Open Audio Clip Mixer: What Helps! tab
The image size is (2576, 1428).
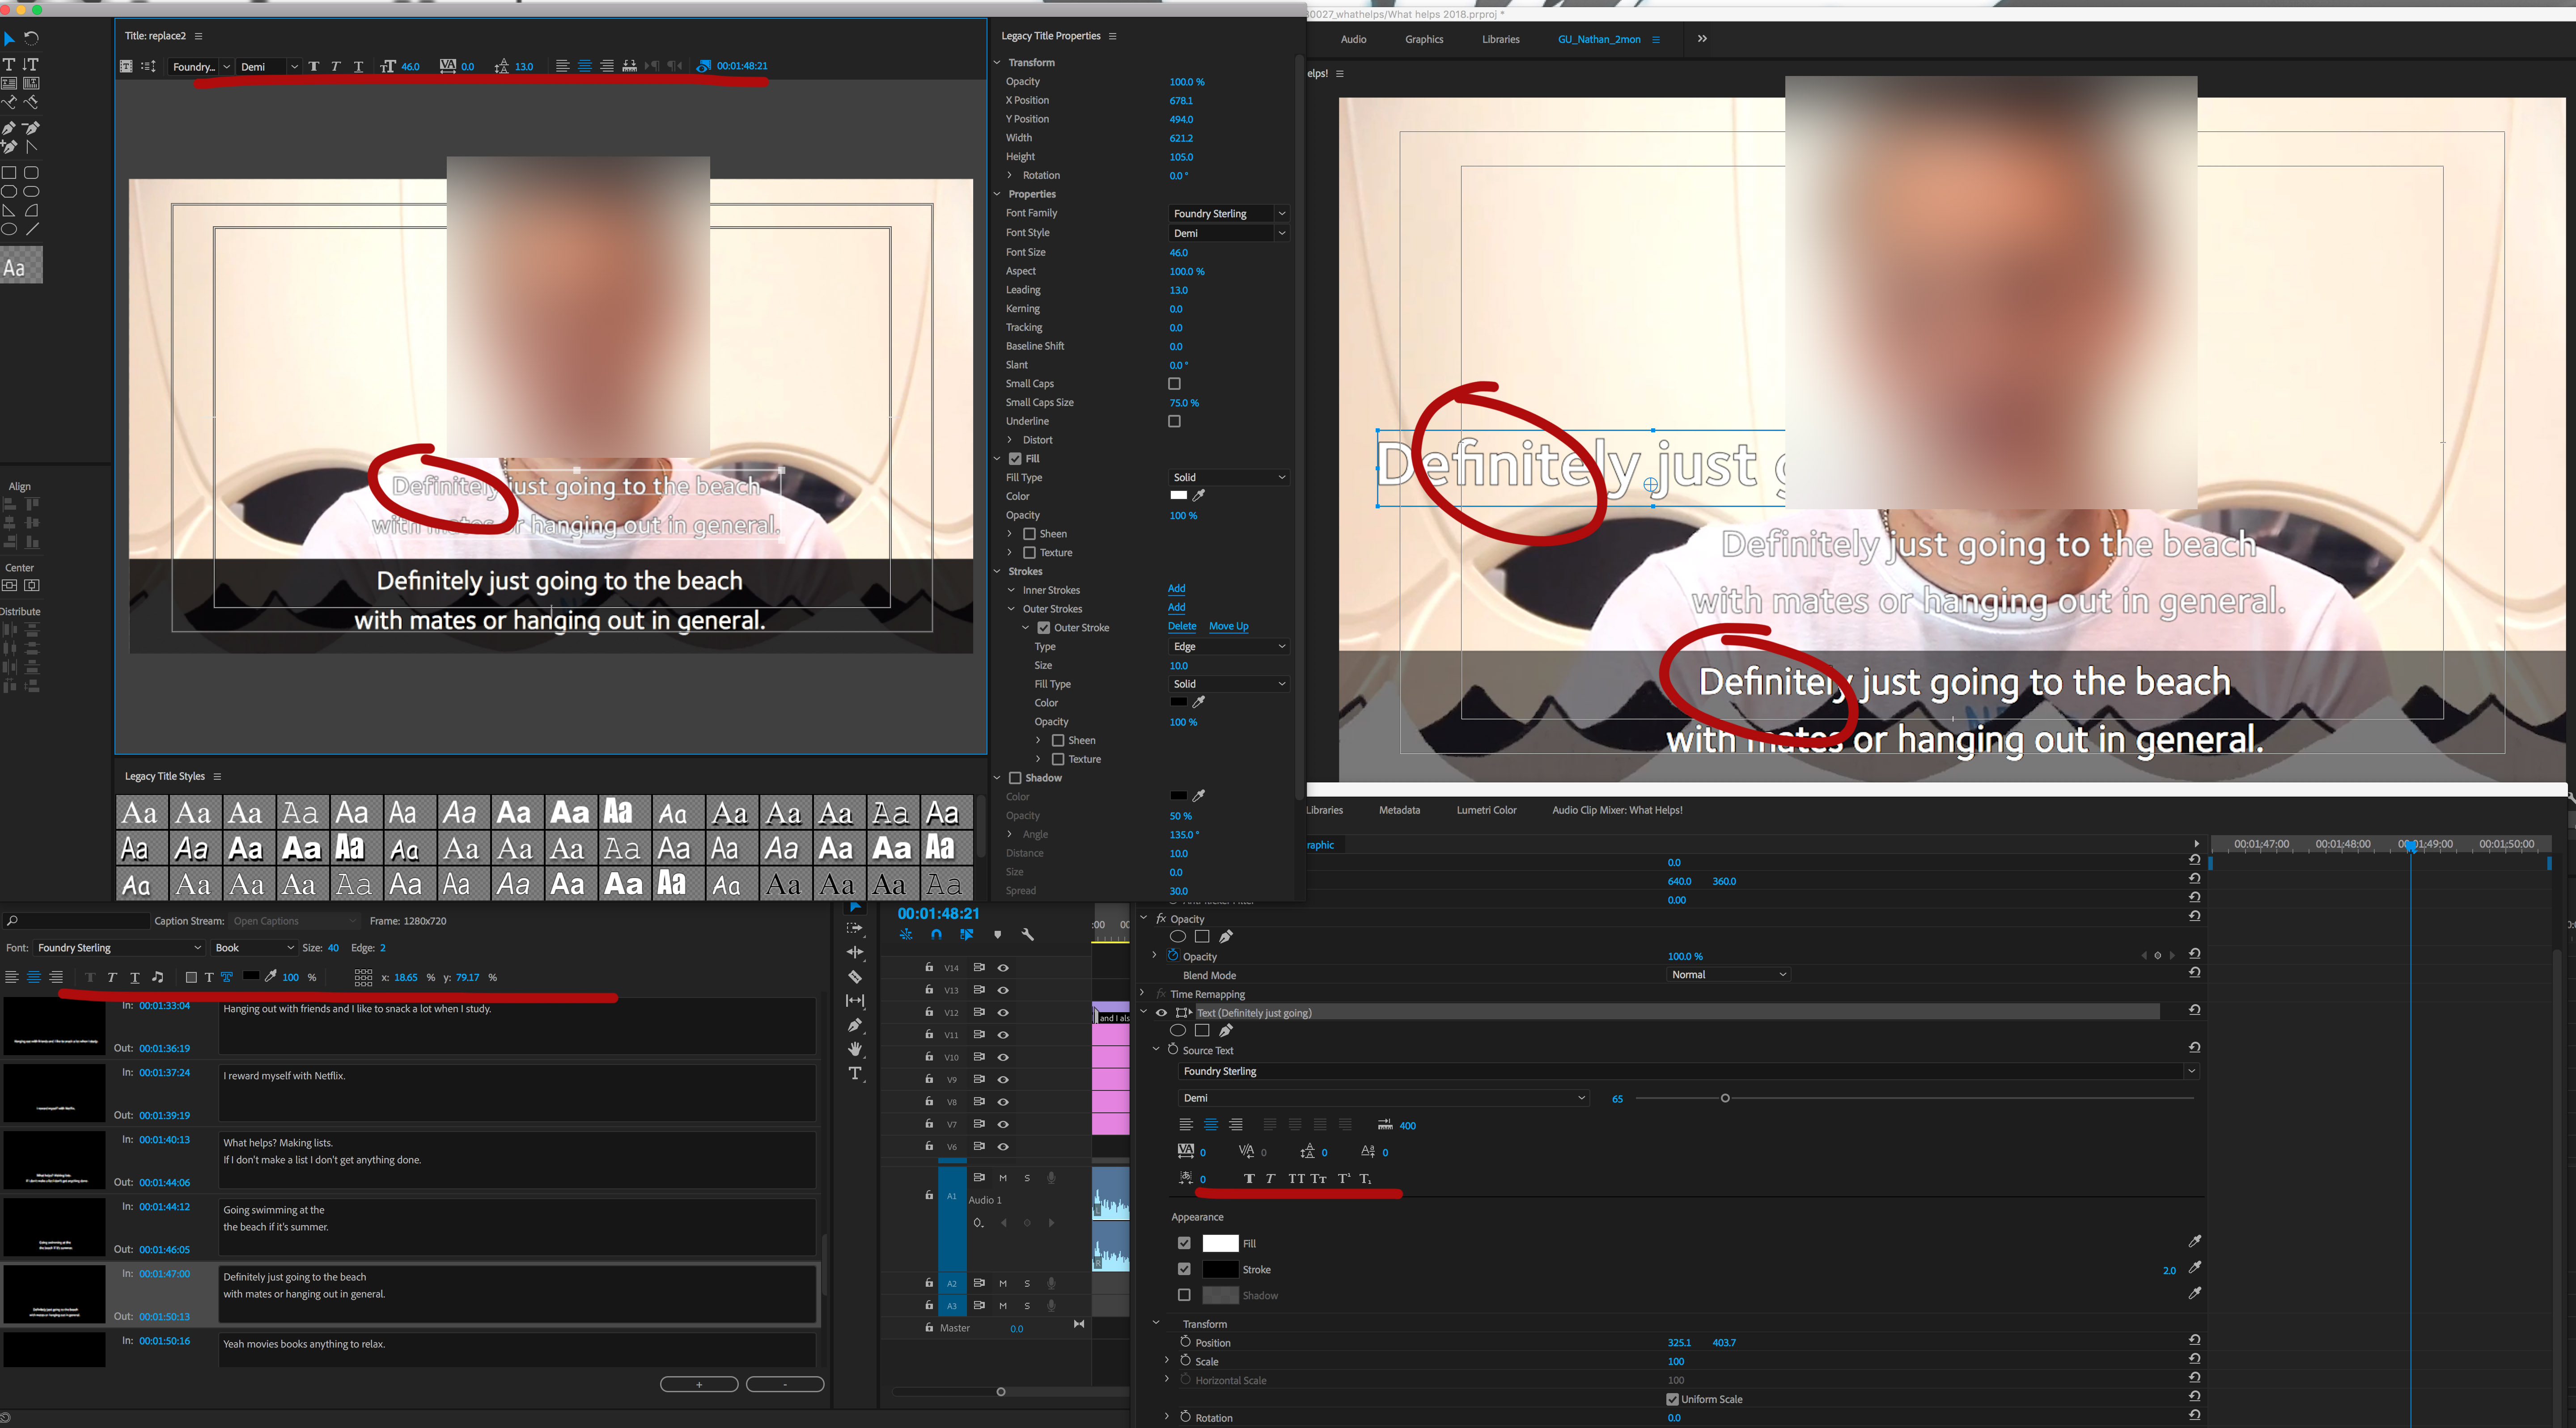coord(1617,811)
